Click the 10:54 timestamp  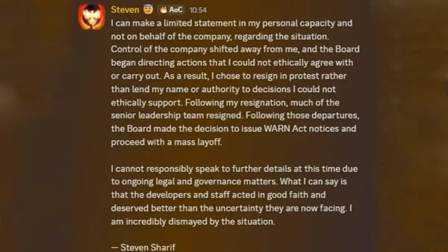(x=197, y=10)
